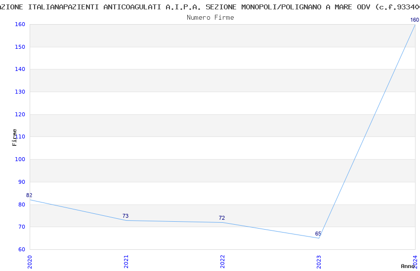Image resolution: width=420 pixels, height=271 pixels.
Task: Select the 2023 x-axis year label
Action: [x=319, y=262]
